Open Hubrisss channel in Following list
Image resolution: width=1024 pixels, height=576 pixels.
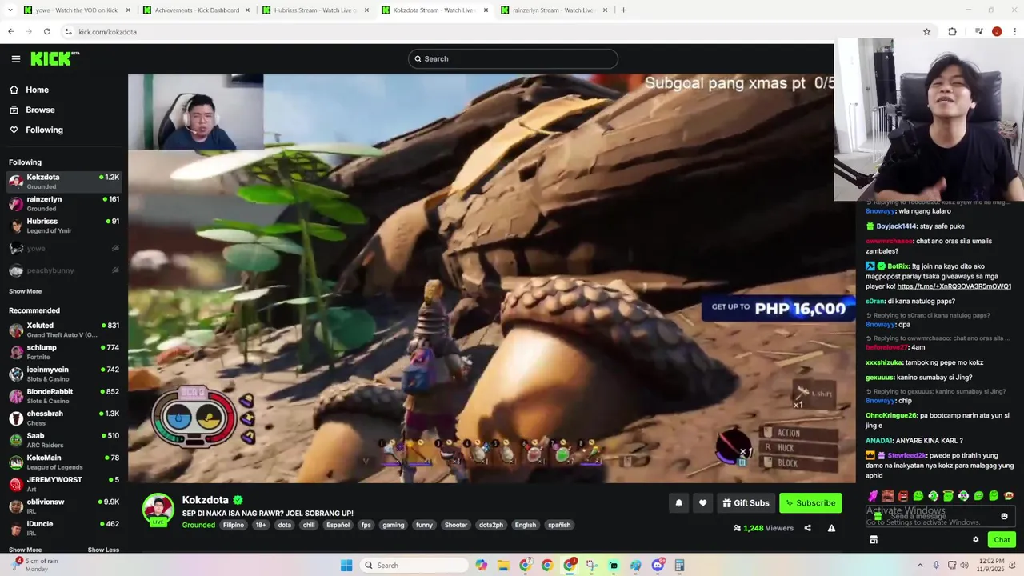pyautogui.click(x=64, y=226)
